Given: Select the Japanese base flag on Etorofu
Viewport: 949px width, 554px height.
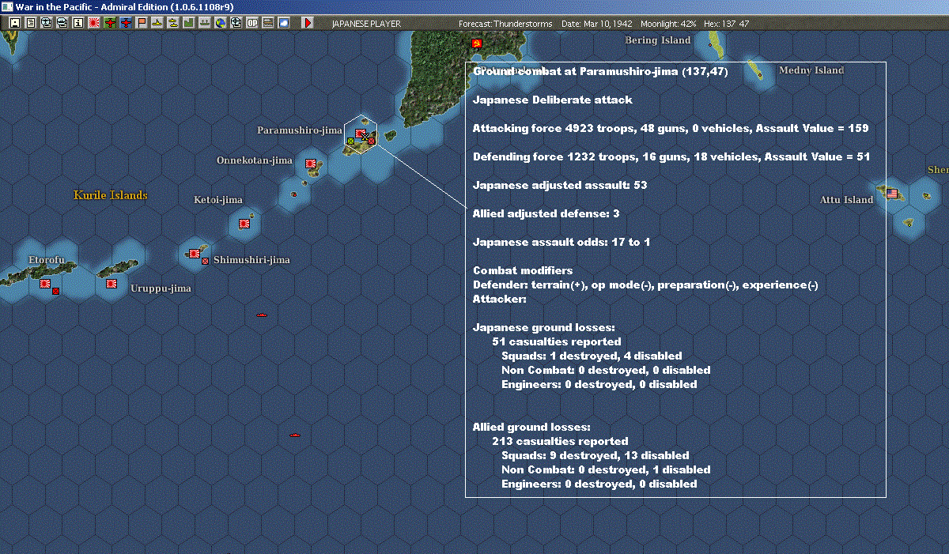Looking at the screenshot, I should point(45,283).
